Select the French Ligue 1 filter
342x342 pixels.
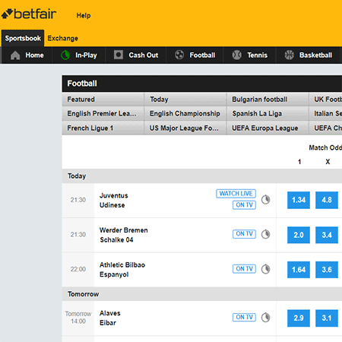coord(103,128)
